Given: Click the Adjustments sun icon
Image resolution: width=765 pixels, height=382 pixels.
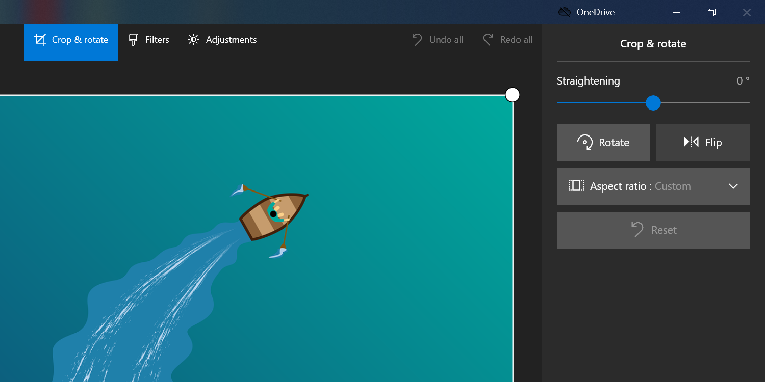Looking at the screenshot, I should (x=193, y=40).
